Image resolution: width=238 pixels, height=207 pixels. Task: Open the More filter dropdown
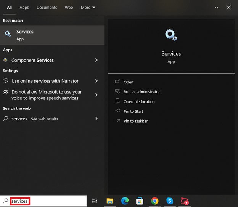pos(88,8)
